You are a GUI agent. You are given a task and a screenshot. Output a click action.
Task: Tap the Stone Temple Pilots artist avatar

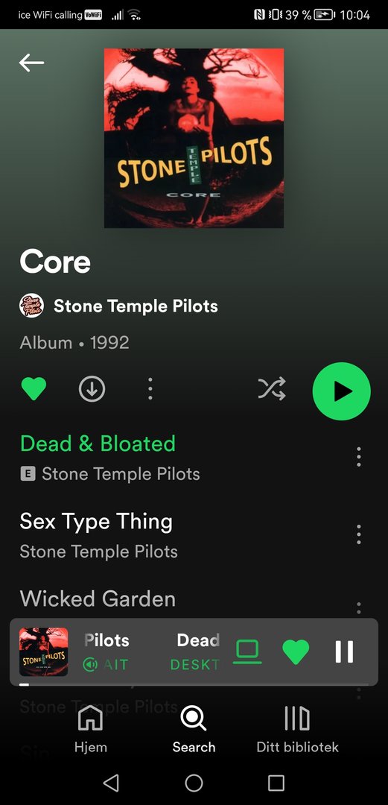click(x=31, y=306)
